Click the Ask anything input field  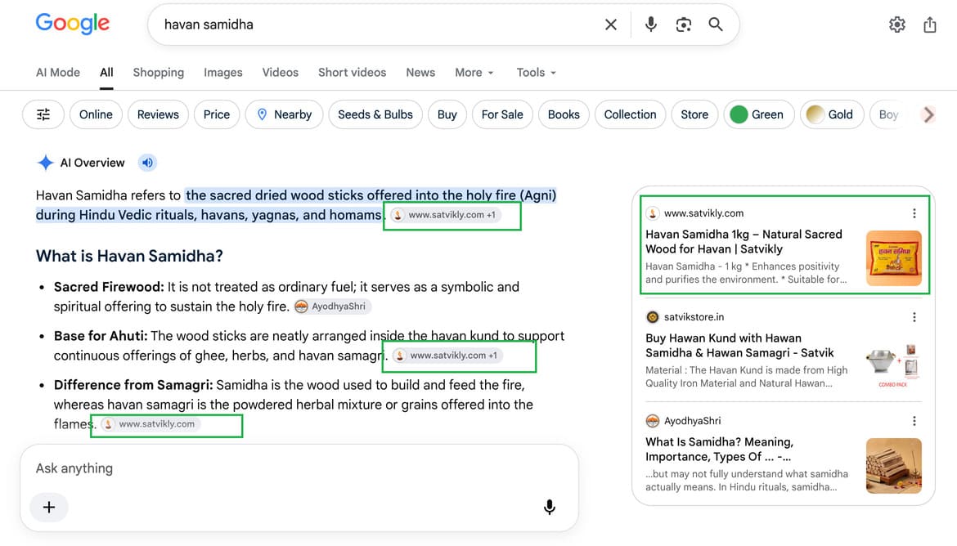[299, 468]
